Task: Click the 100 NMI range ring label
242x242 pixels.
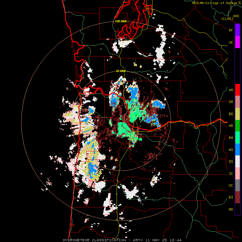Action: pyautogui.click(x=121, y=21)
